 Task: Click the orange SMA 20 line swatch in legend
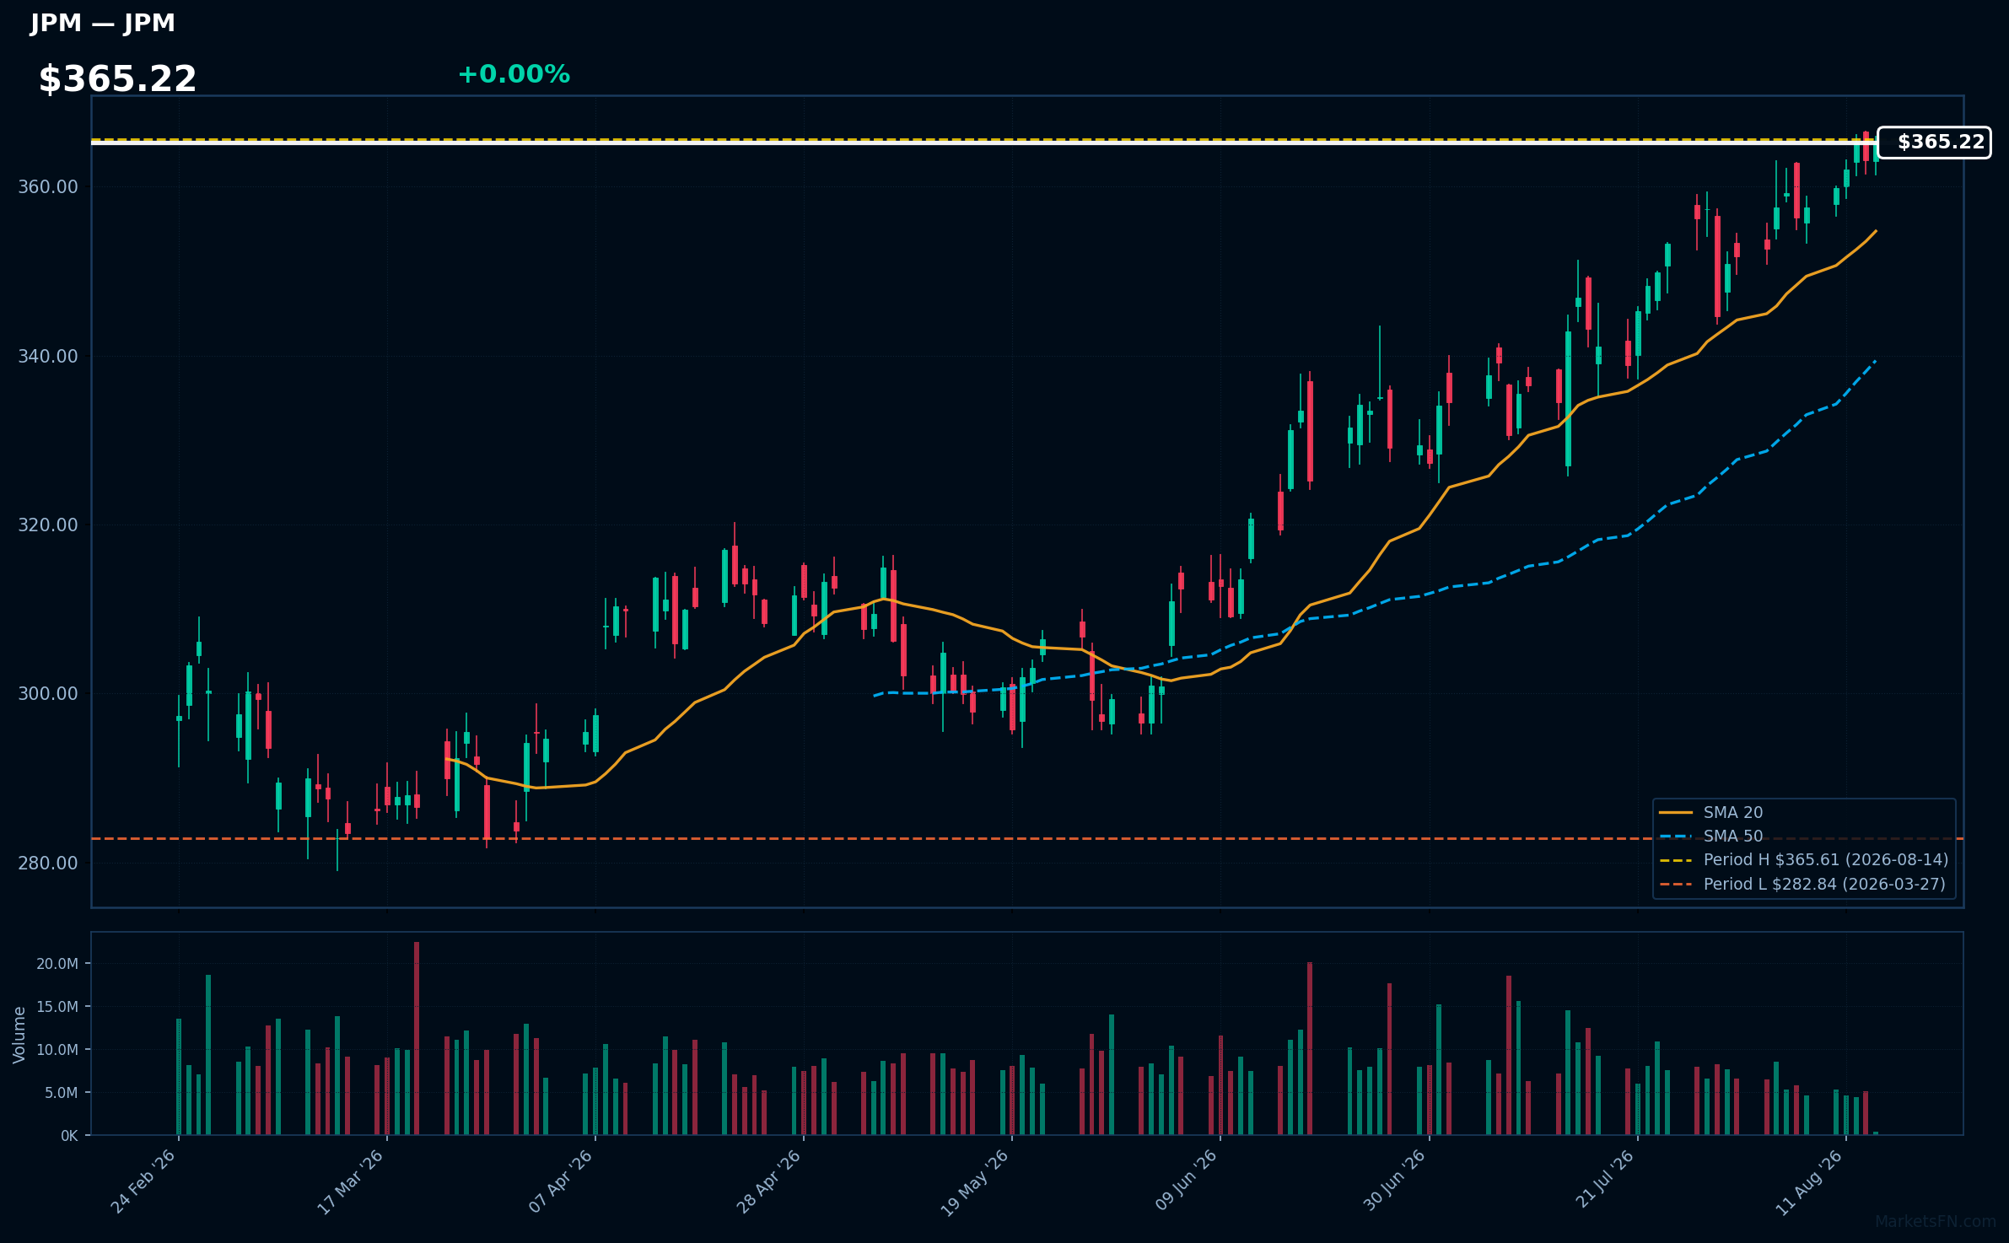(x=1676, y=813)
